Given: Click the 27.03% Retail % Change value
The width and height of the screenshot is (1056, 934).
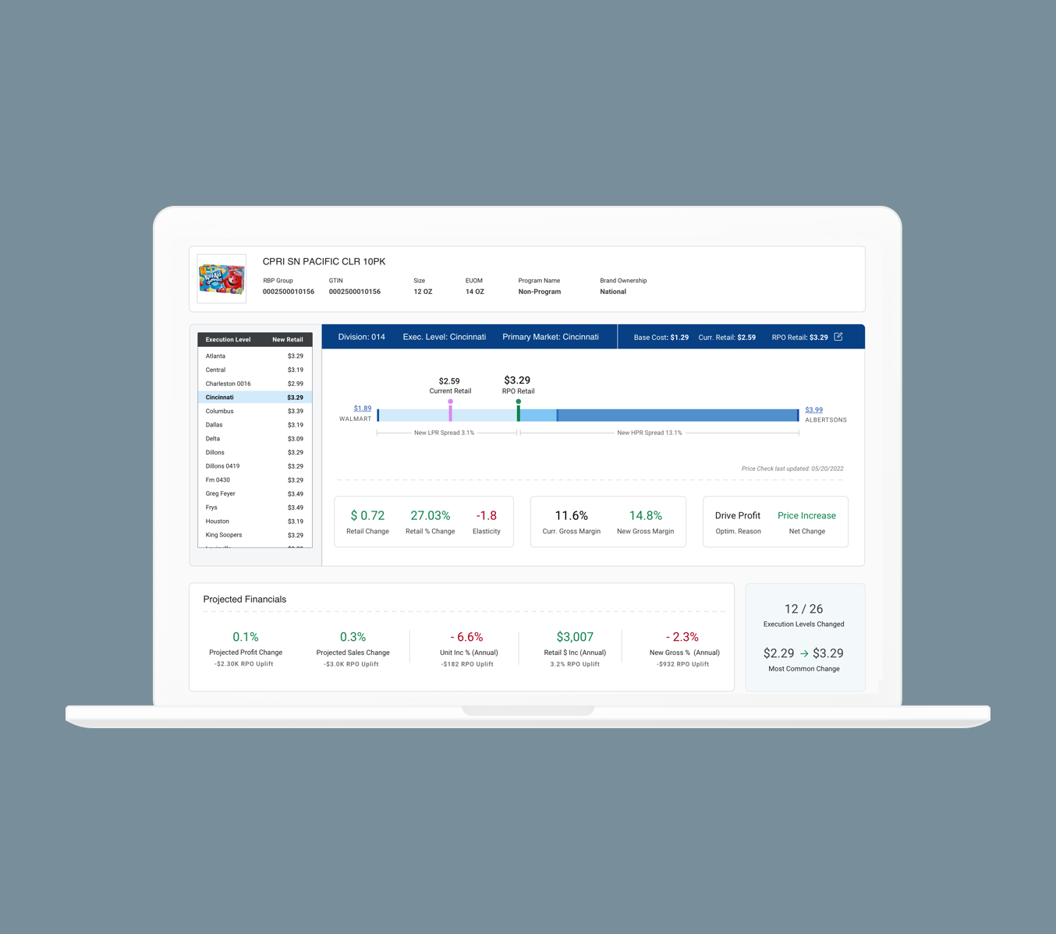Looking at the screenshot, I should [x=431, y=515].
